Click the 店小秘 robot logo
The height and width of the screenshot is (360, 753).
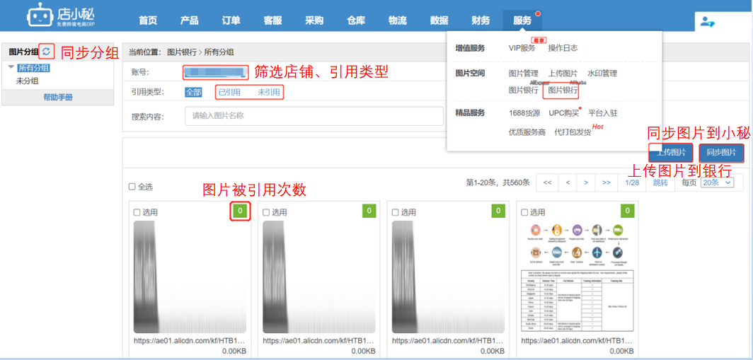click(x=39, y=16)
